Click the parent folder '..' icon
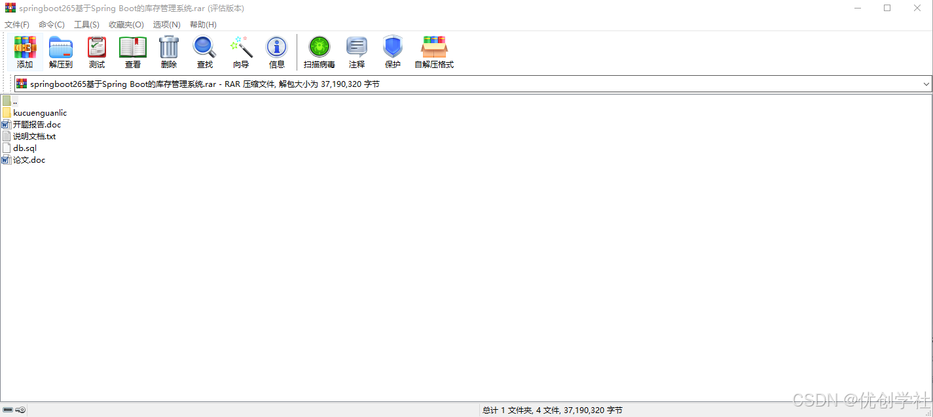933x417 pixels. (7, 101)
